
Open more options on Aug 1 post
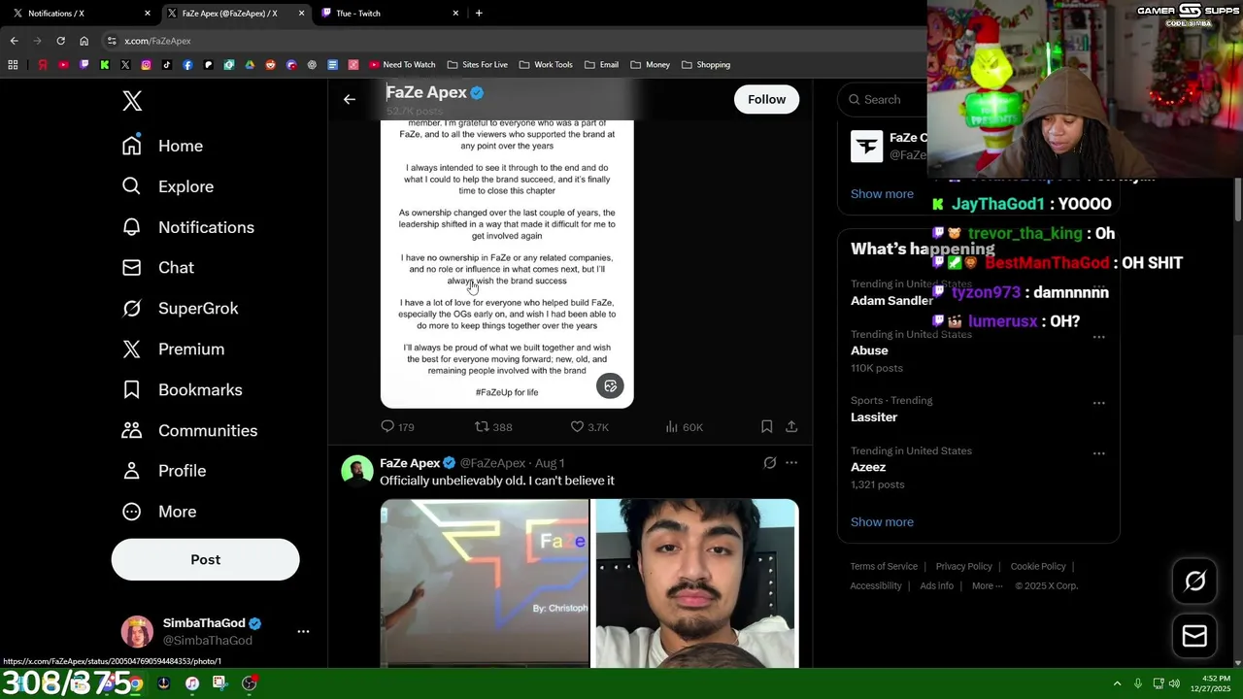(x=791, y=463)
